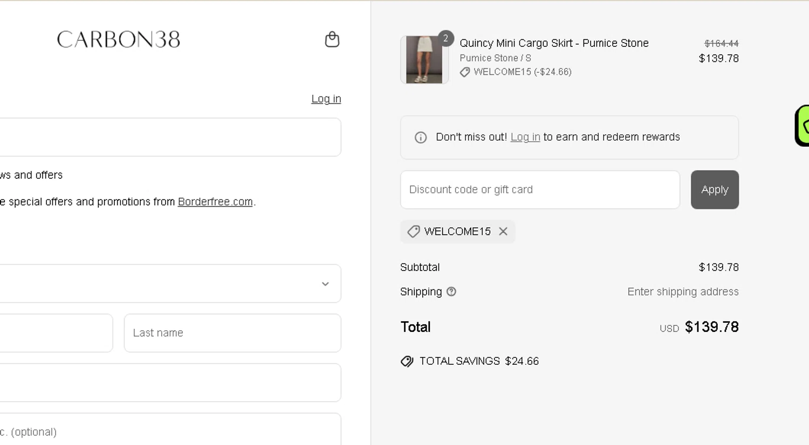This screenshot has height=445, width=809.
Task: Click Log in link in rewards banner
Action: pos(525,137)
